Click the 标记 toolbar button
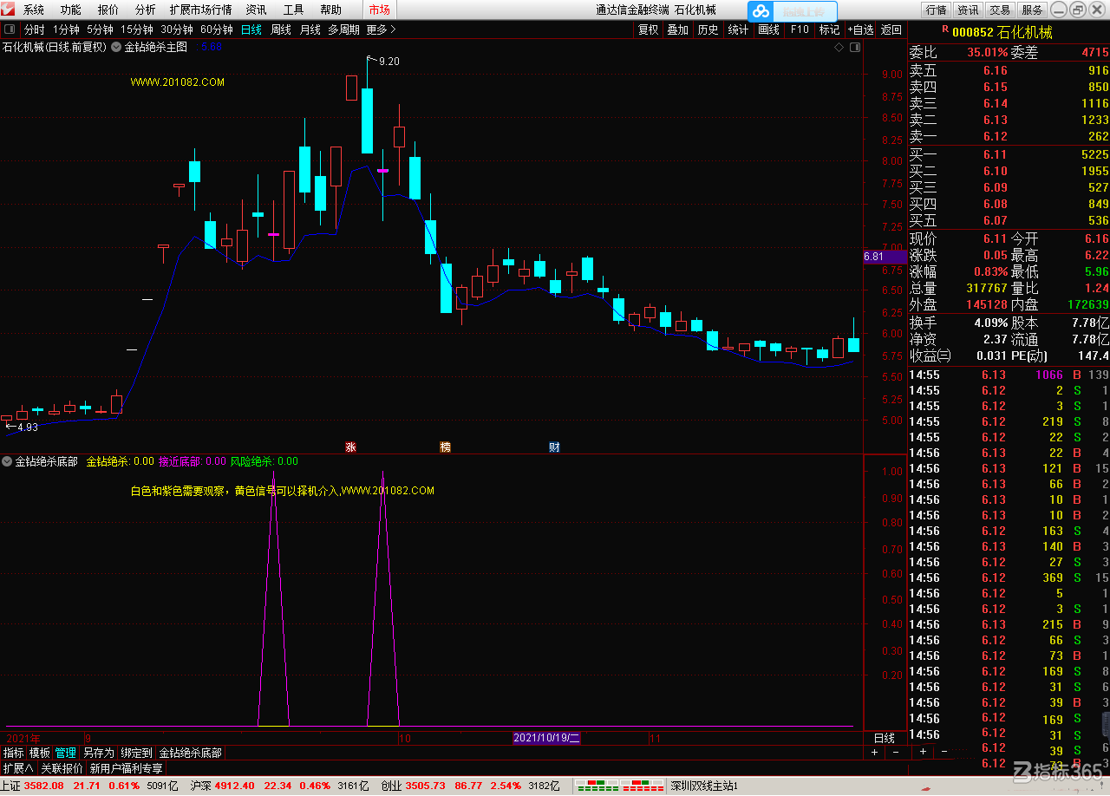Image resolution: width=1110 pixels, height=796 pixels. pyautogui.click(x=829, y=29)
